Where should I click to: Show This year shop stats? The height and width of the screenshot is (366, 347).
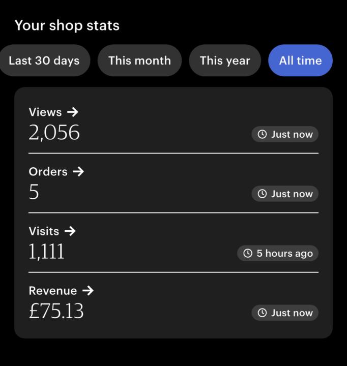click(x=225, y=60)
